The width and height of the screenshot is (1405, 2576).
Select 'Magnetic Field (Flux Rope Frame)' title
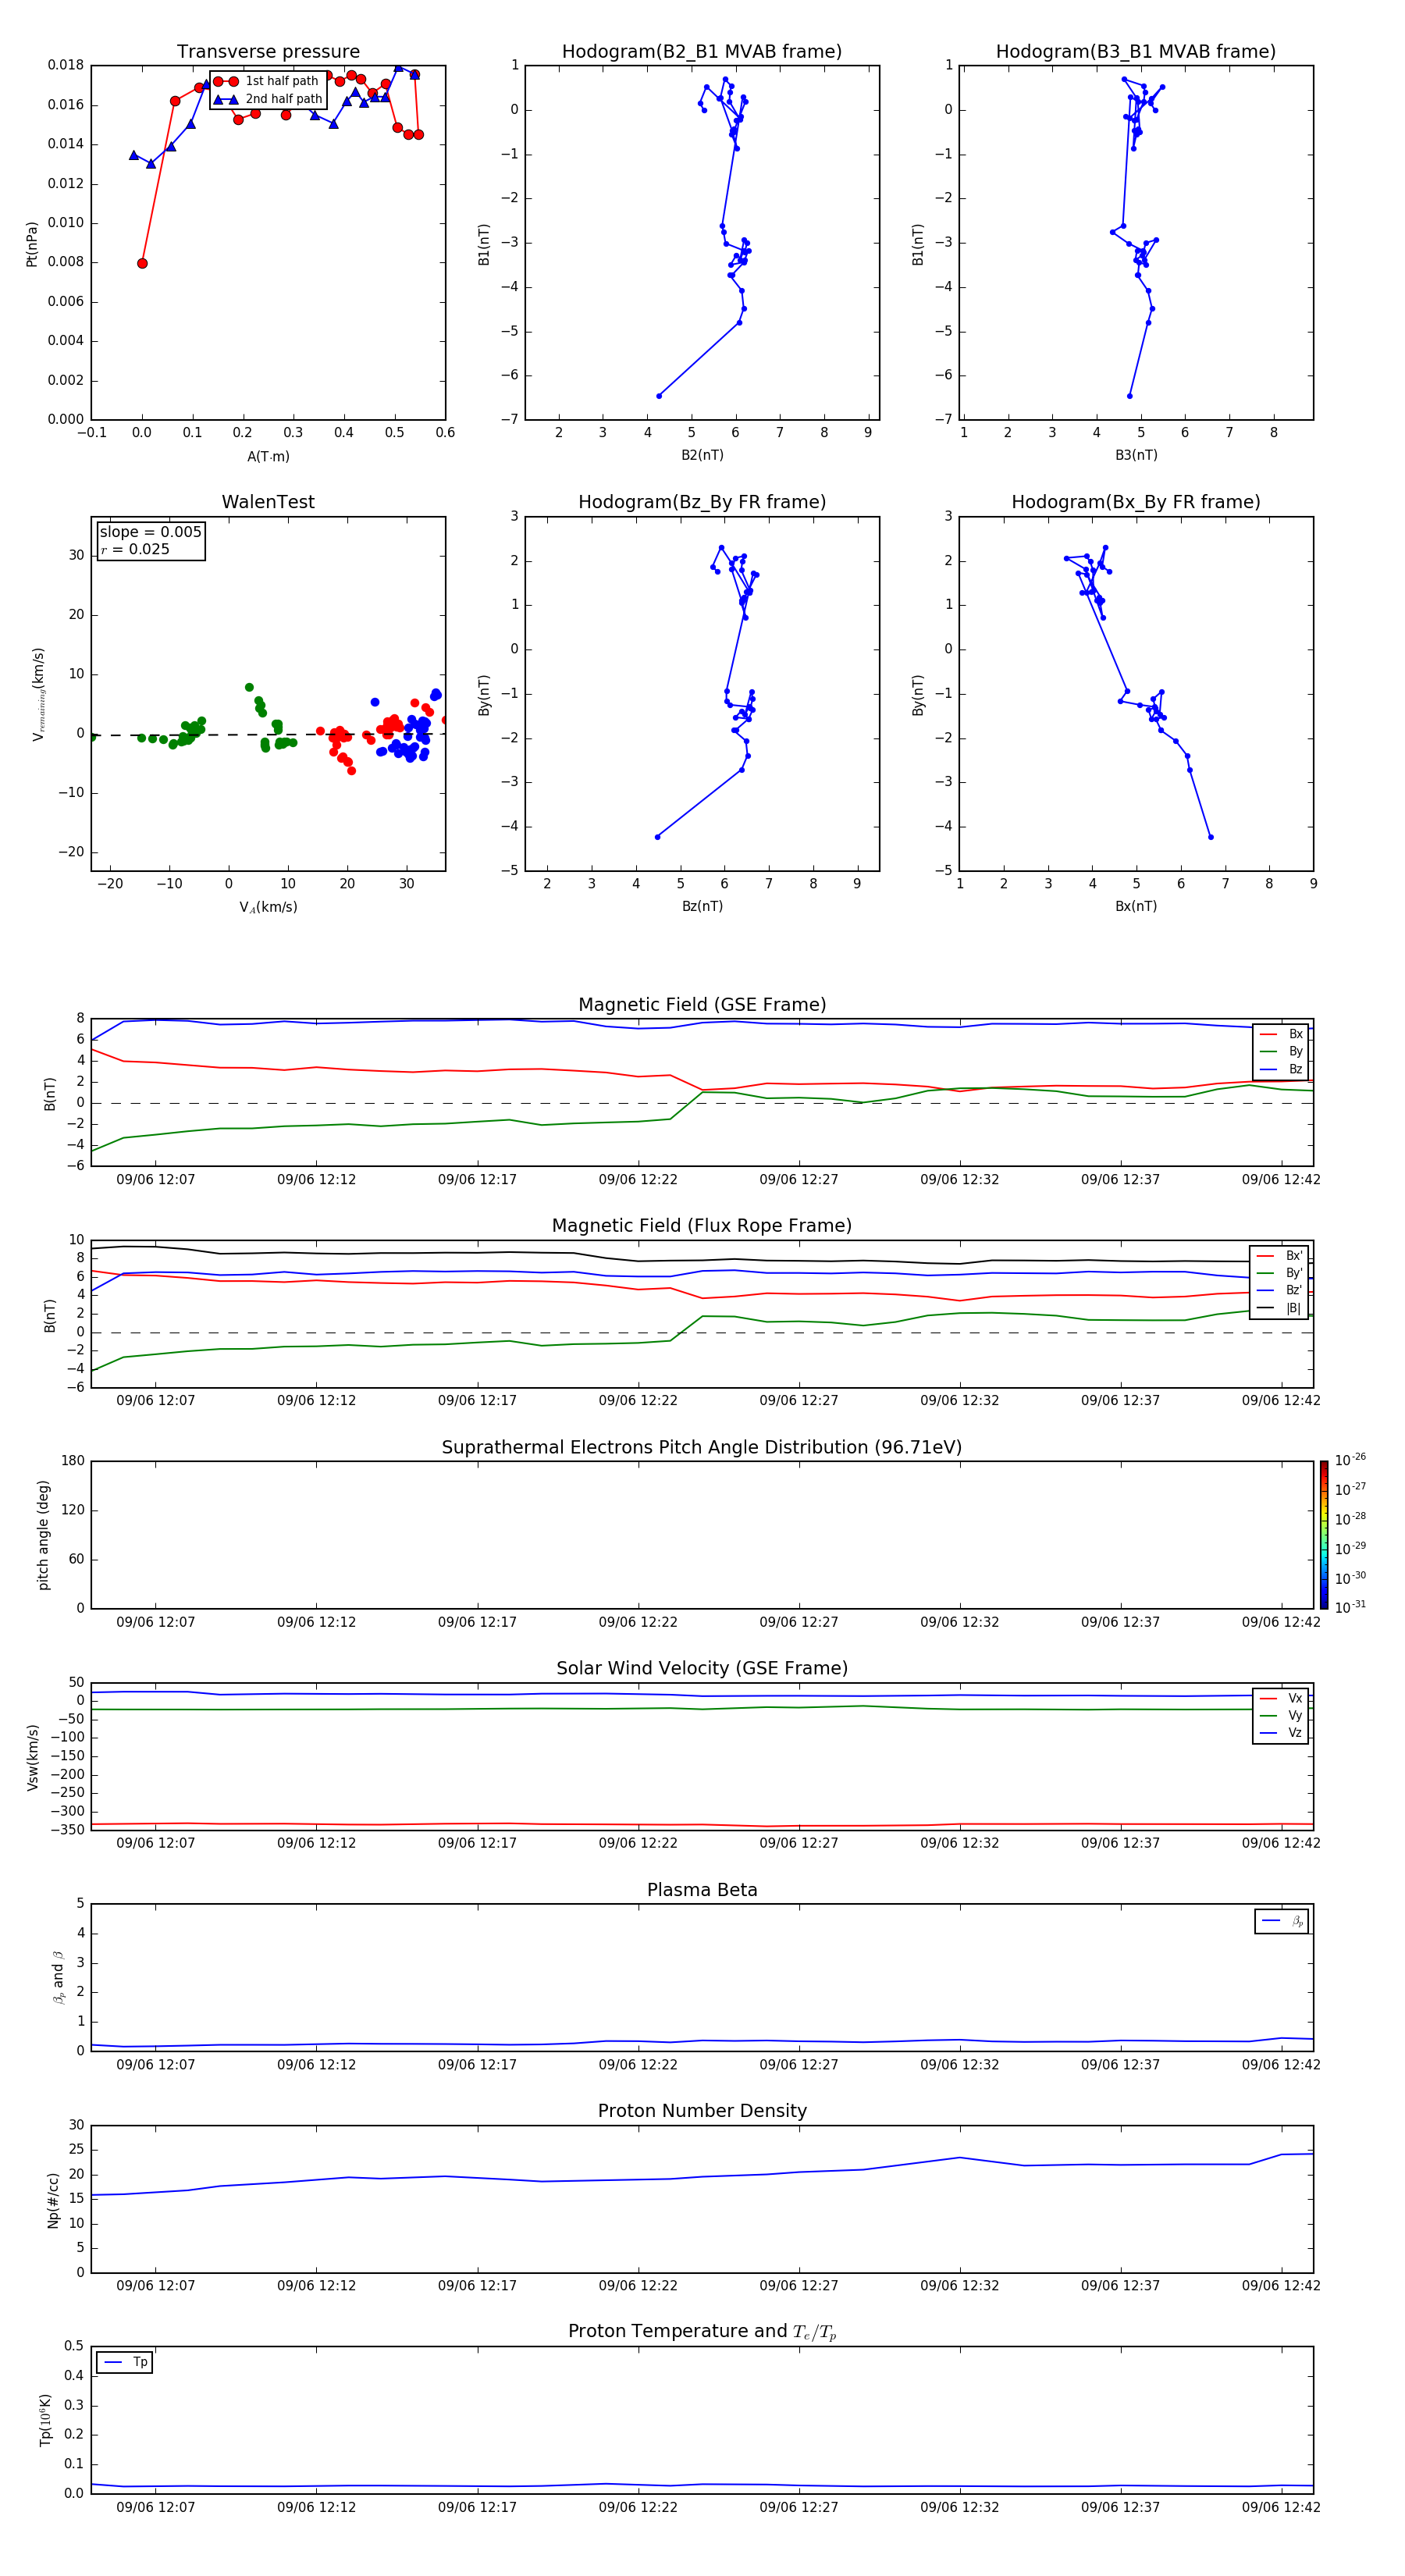click(702, 1226)
